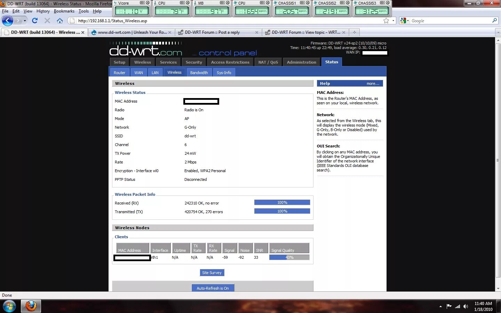501x313 pixels.
Task: Click the dd-wrt.com logo
Action: point(145,49)
